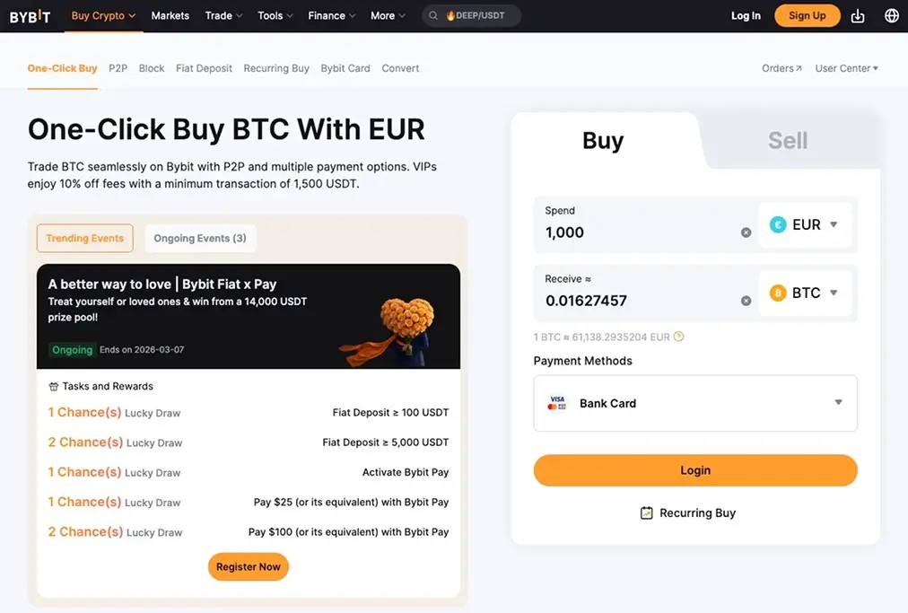Expand the Bank Card payment methods dropdown

click(x=837, y=403)
